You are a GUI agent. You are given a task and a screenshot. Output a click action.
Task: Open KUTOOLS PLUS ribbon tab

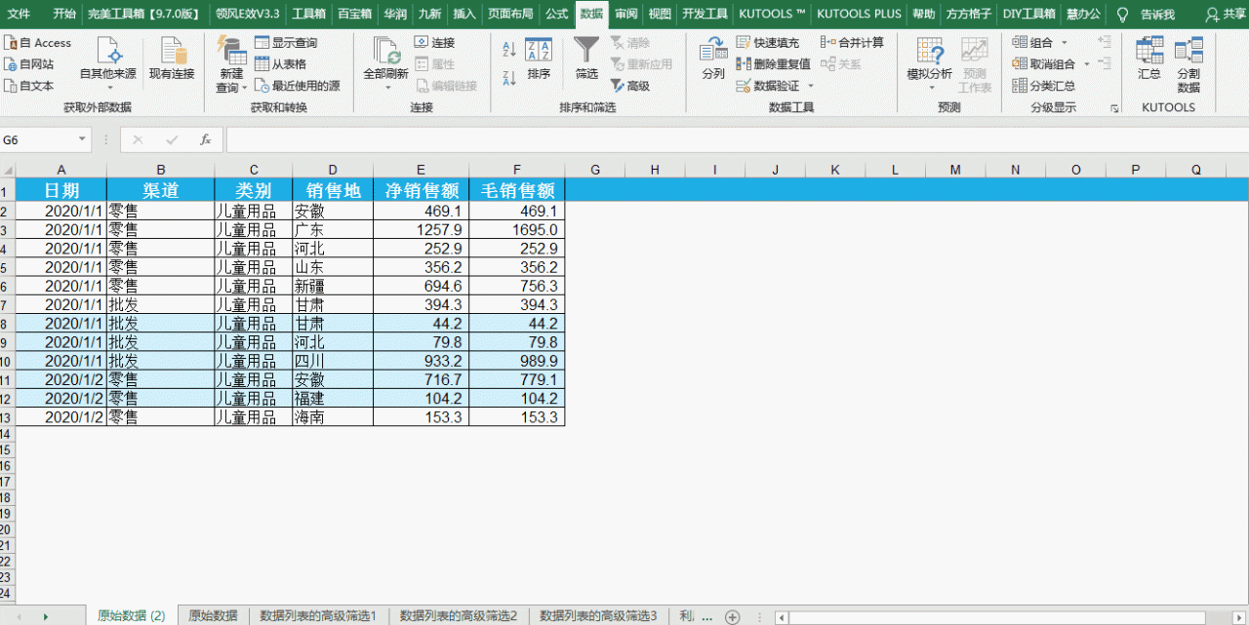[x=859, y=15]
